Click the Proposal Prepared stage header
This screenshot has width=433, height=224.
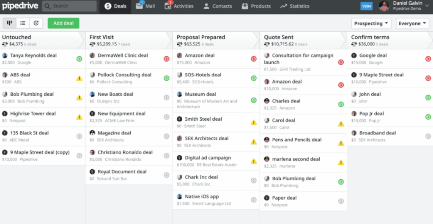(216, 40)
